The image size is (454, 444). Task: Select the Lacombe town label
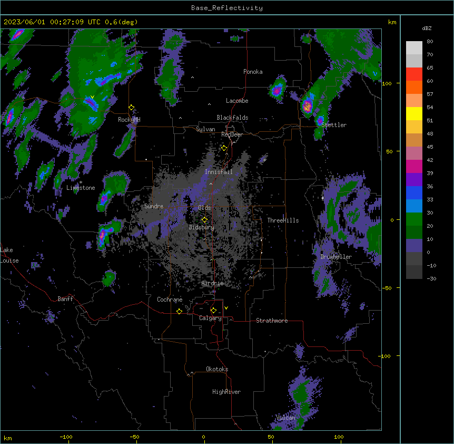(x=237, y=101)
